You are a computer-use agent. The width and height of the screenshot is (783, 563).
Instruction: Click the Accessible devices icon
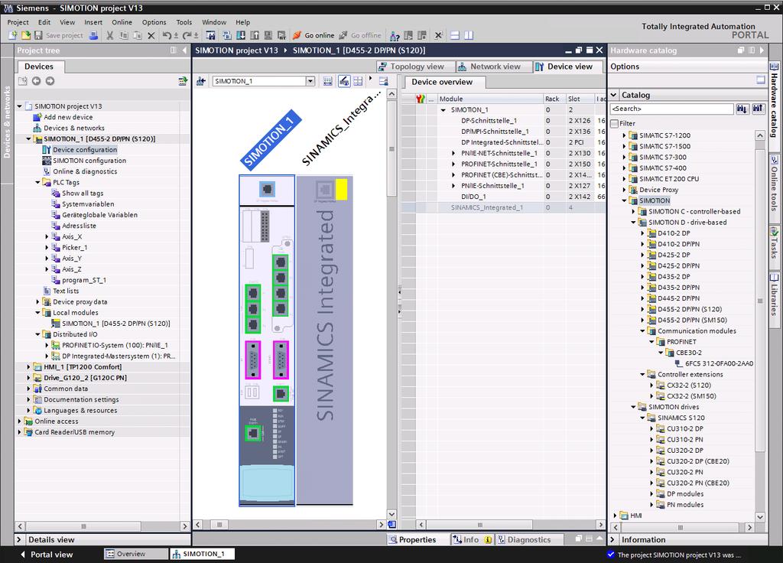395,35
